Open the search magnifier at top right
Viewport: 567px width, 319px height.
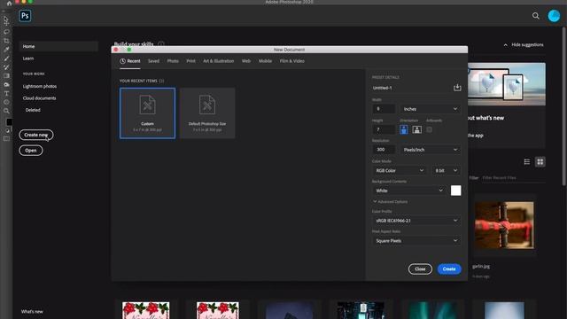[535, 16]
